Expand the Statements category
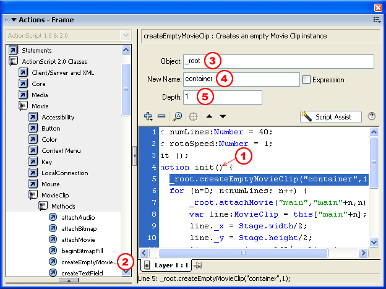Viewport: 386px width, 289px height. click(14, 50)
